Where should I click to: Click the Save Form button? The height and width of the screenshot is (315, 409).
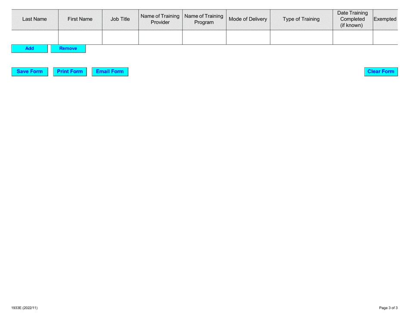29,71
